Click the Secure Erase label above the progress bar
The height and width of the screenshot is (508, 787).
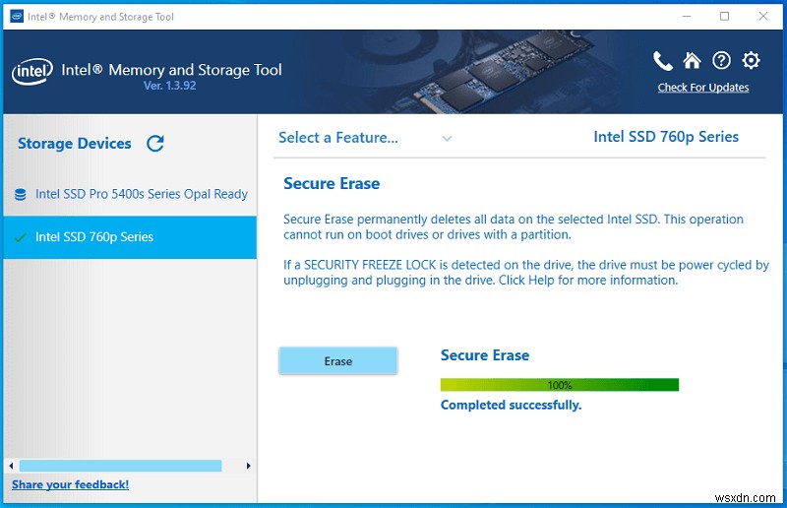tap(485, 355)
